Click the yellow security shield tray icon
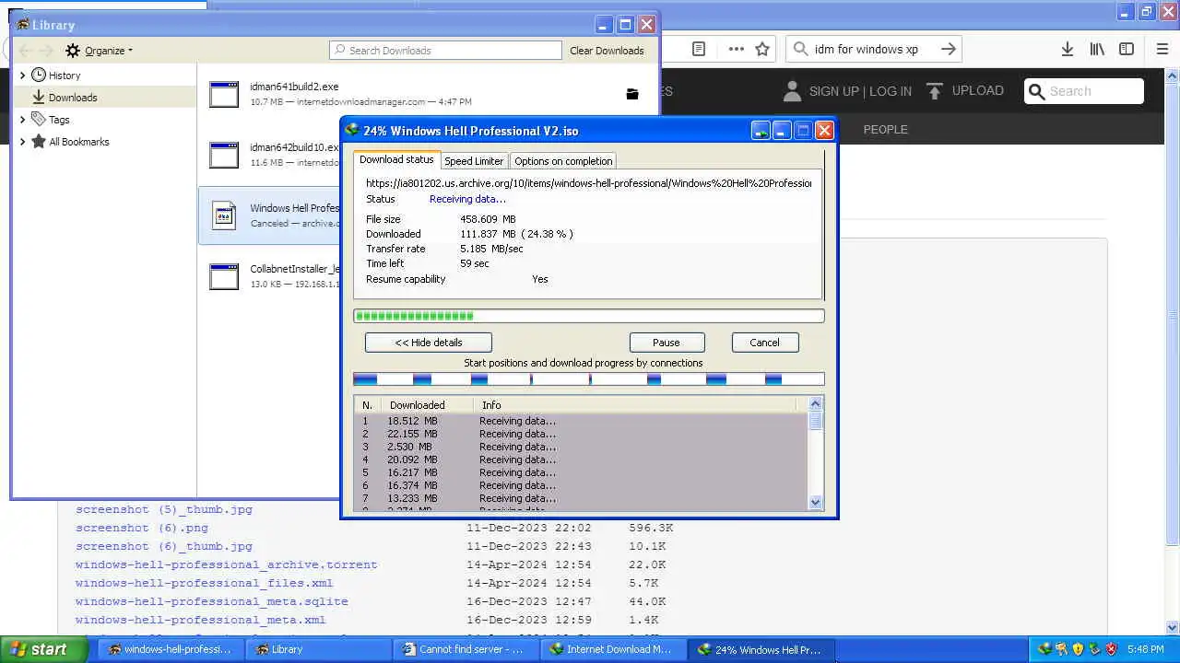Viewport: 1180px width, 663px height. tap(1078, 649)
